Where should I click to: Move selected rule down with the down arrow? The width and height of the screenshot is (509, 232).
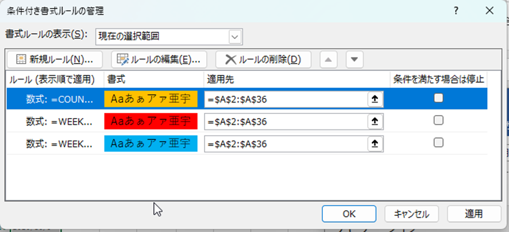coord(354,59)
